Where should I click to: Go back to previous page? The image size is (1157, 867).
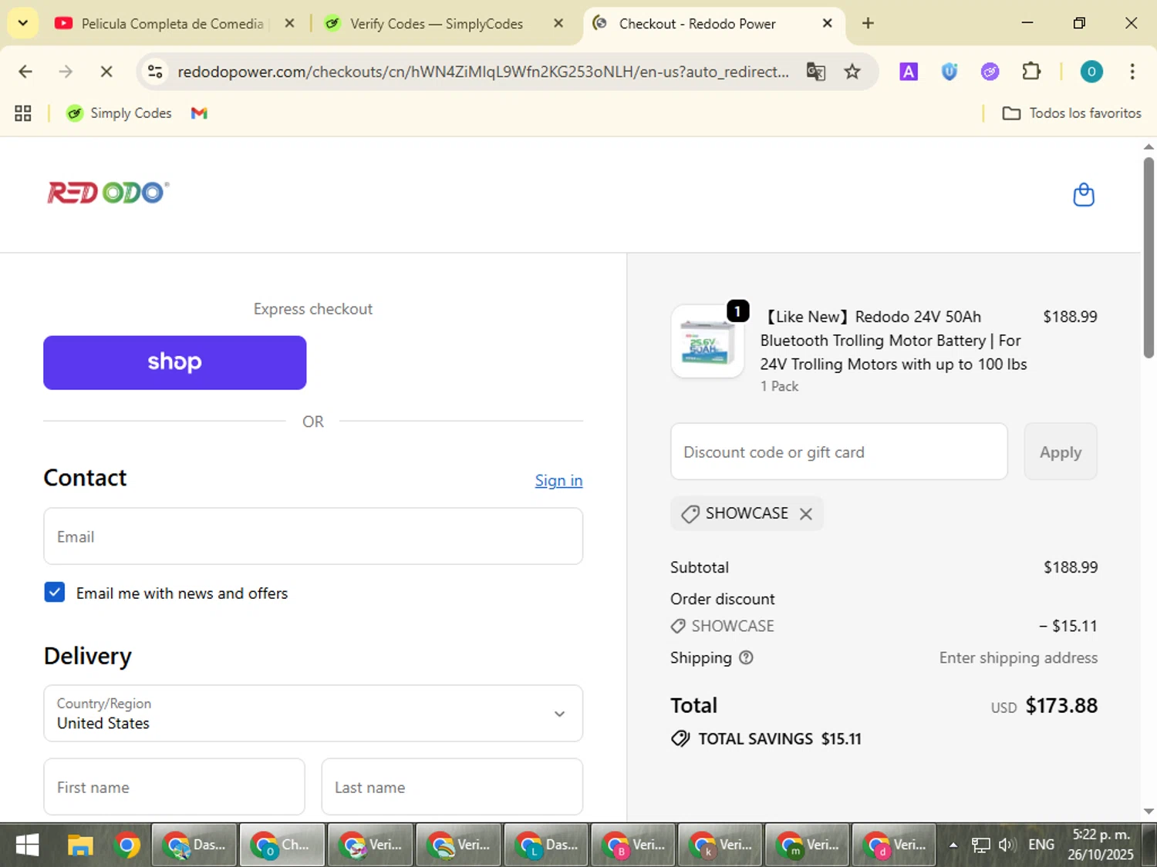coord(25,72)
